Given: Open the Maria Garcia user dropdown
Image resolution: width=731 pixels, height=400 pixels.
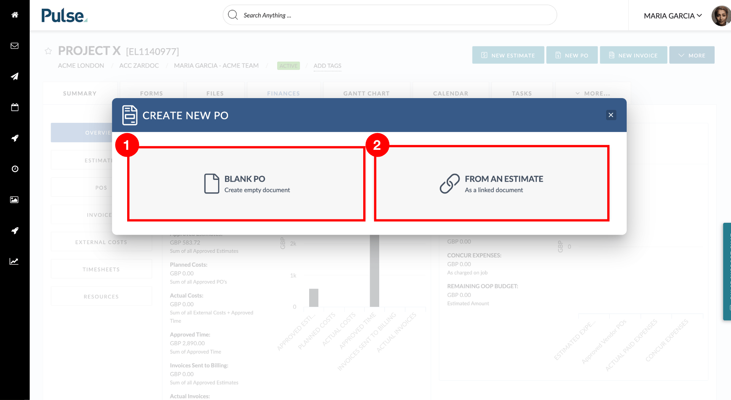Looking at the screenshot, I should tap(673, 16).
